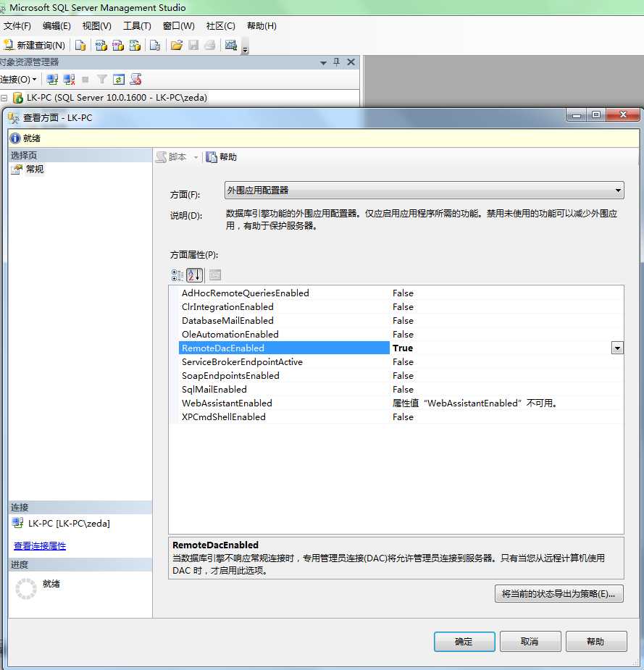Click the SQL Server Compact query icon
The height and width of the screenshot is (670, 644).
coord(155,46)
